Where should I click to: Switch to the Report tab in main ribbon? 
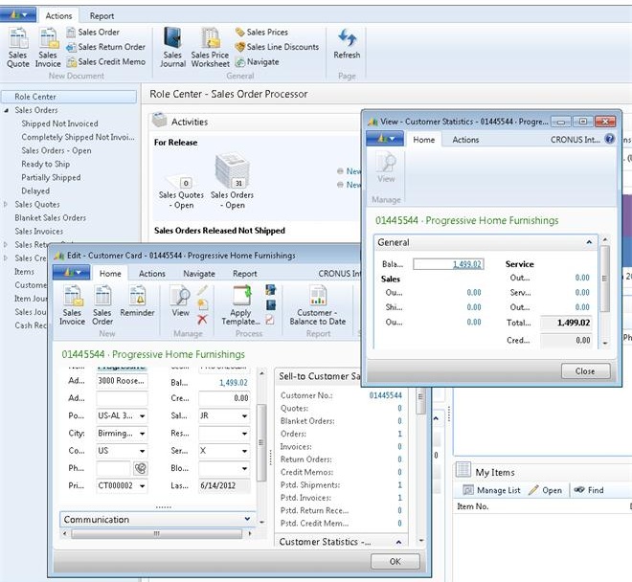(102, 15)
